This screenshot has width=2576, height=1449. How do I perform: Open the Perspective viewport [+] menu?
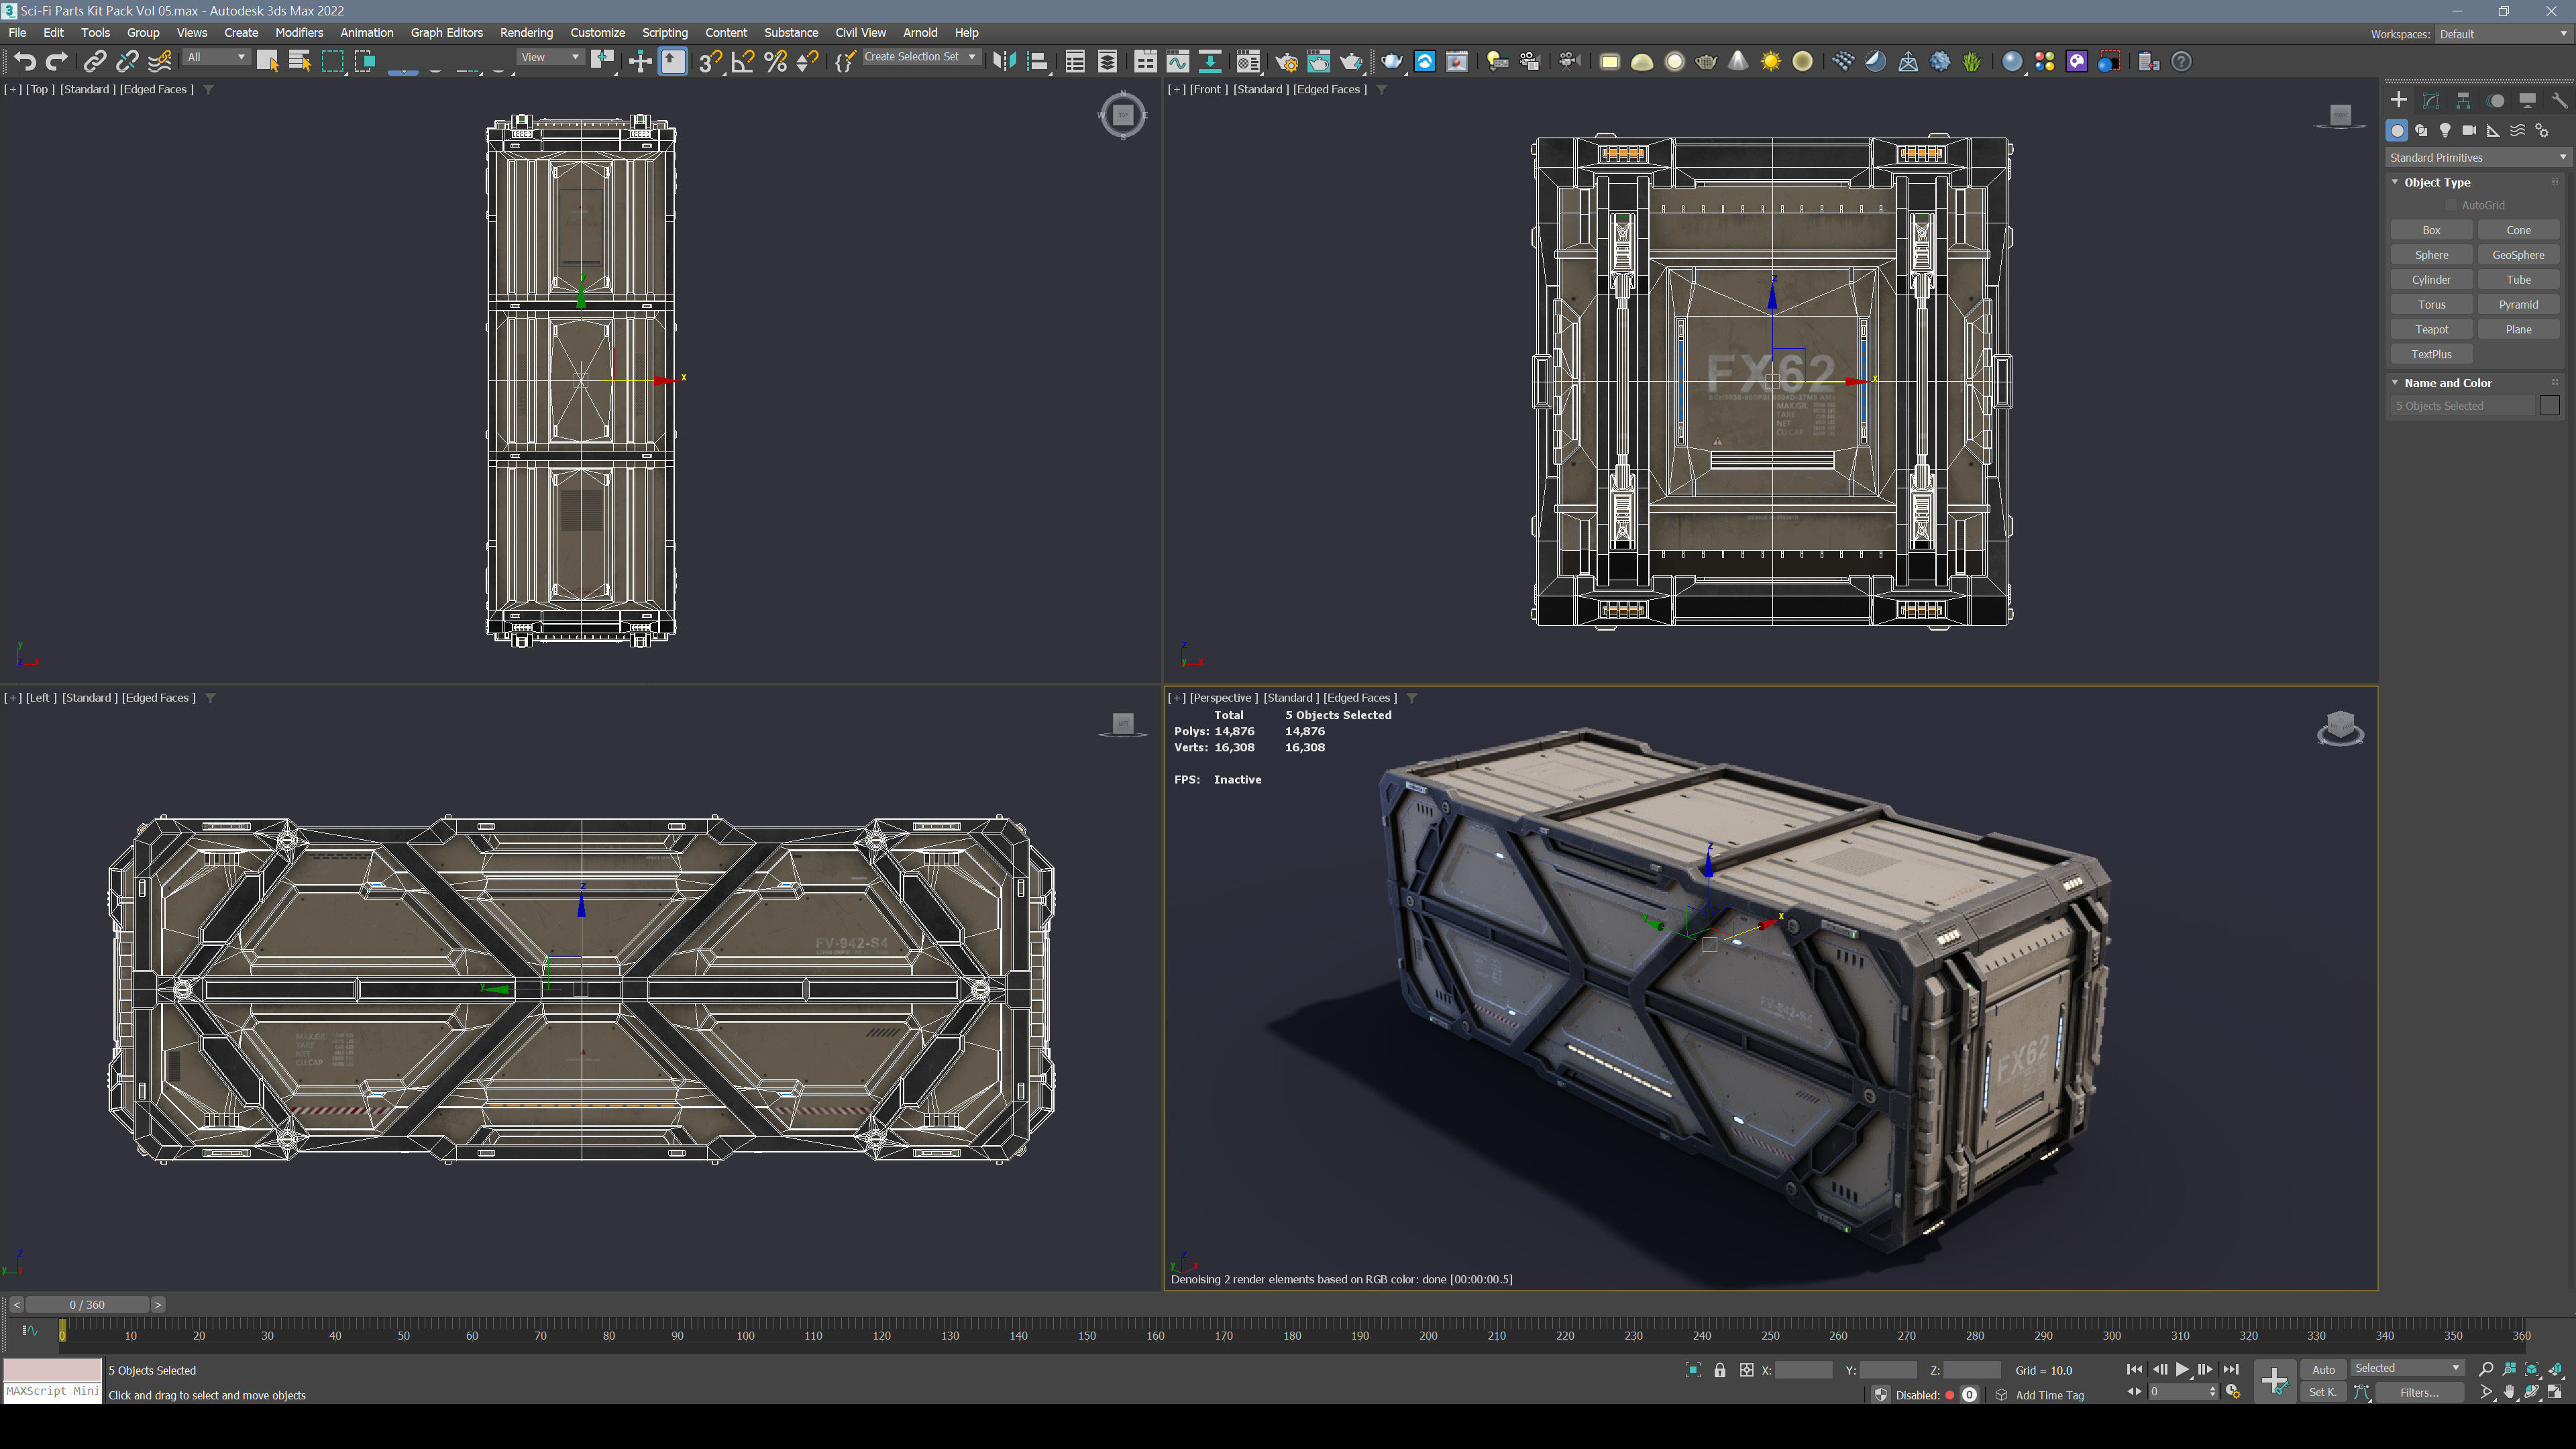(x=1176, y=698)
